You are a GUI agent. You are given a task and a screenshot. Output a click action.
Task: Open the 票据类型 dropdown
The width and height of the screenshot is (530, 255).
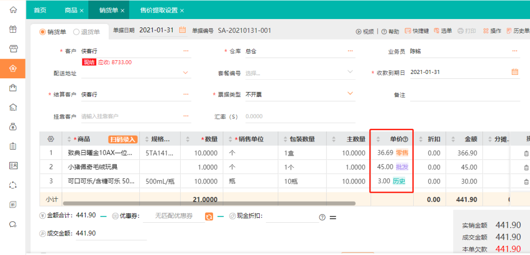[x=350, y=93]
